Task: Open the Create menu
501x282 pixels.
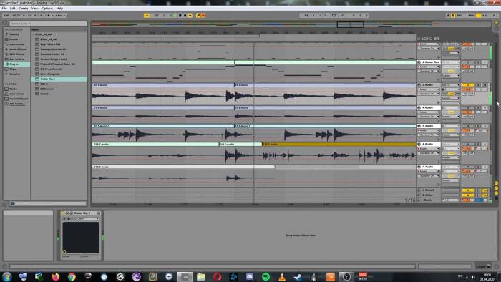Action: click(x=24, y=9)
